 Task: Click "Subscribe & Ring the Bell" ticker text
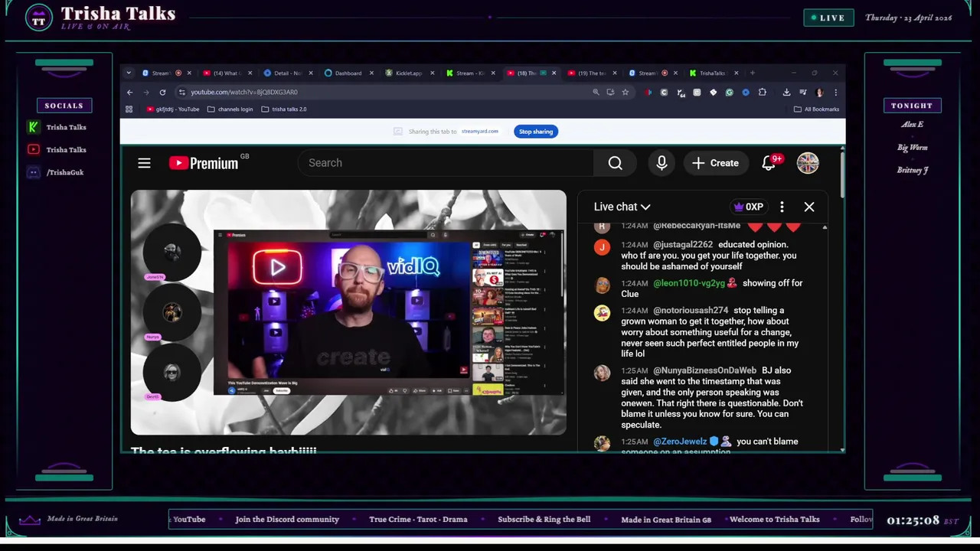tap(544, 520)
